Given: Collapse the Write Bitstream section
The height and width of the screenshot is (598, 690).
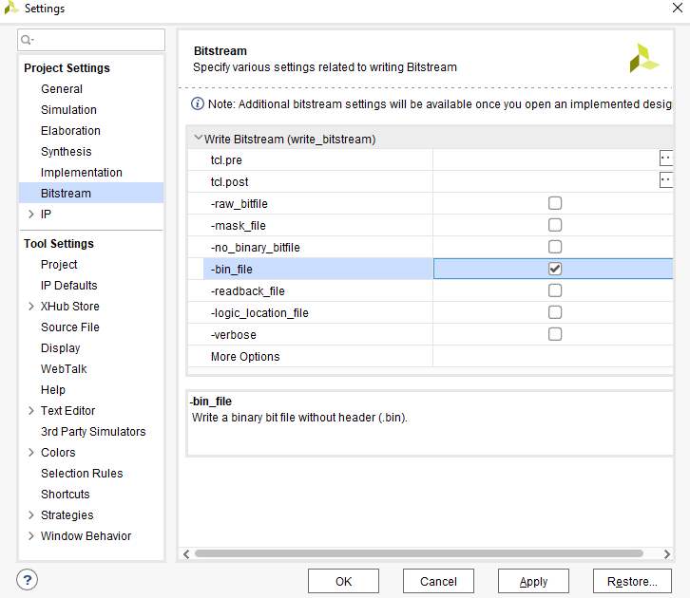Looking at the screenshot, I should [198, 139].
